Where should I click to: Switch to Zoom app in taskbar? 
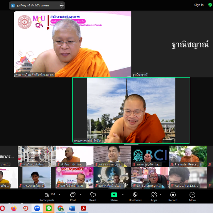[x=37, y=208]
